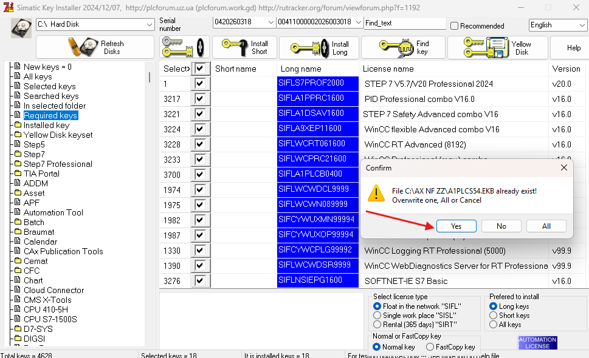
Task: Click the Automation License logo
Action: pos(537,343)
